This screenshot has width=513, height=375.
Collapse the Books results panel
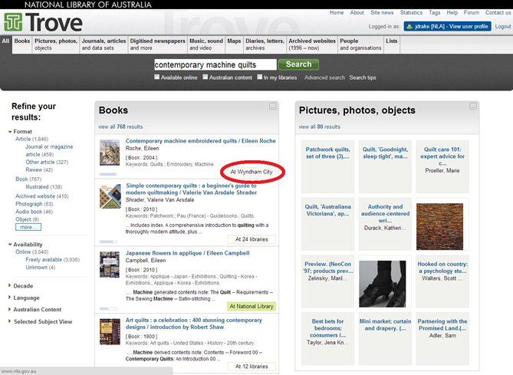click(271, 107)
